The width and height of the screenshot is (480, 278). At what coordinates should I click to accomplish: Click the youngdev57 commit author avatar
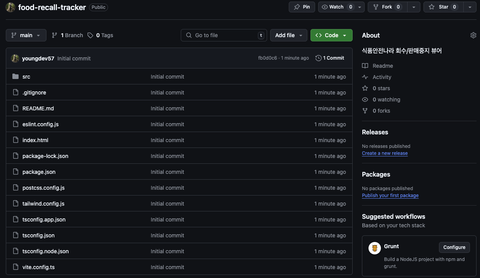(x=15, y=58)
